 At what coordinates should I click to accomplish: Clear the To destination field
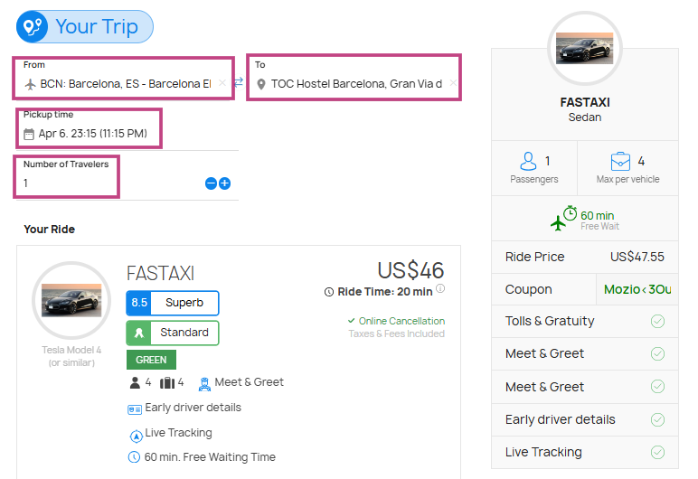[453, 83]
